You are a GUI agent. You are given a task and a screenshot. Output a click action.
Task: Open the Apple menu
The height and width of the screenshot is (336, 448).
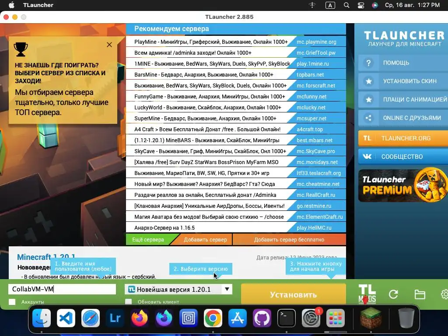point(11,5)
